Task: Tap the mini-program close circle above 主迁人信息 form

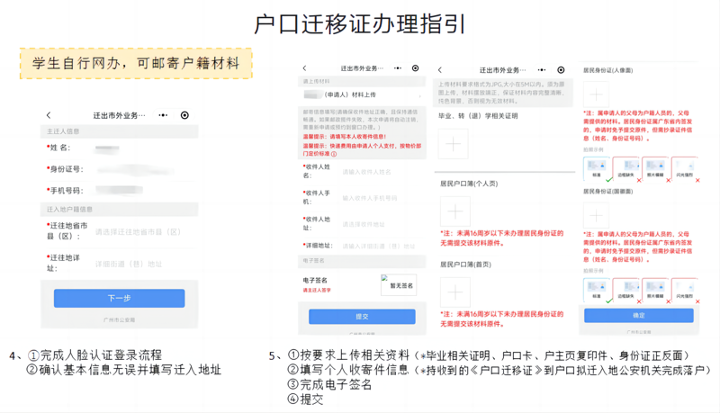Action: pos(184,115)
